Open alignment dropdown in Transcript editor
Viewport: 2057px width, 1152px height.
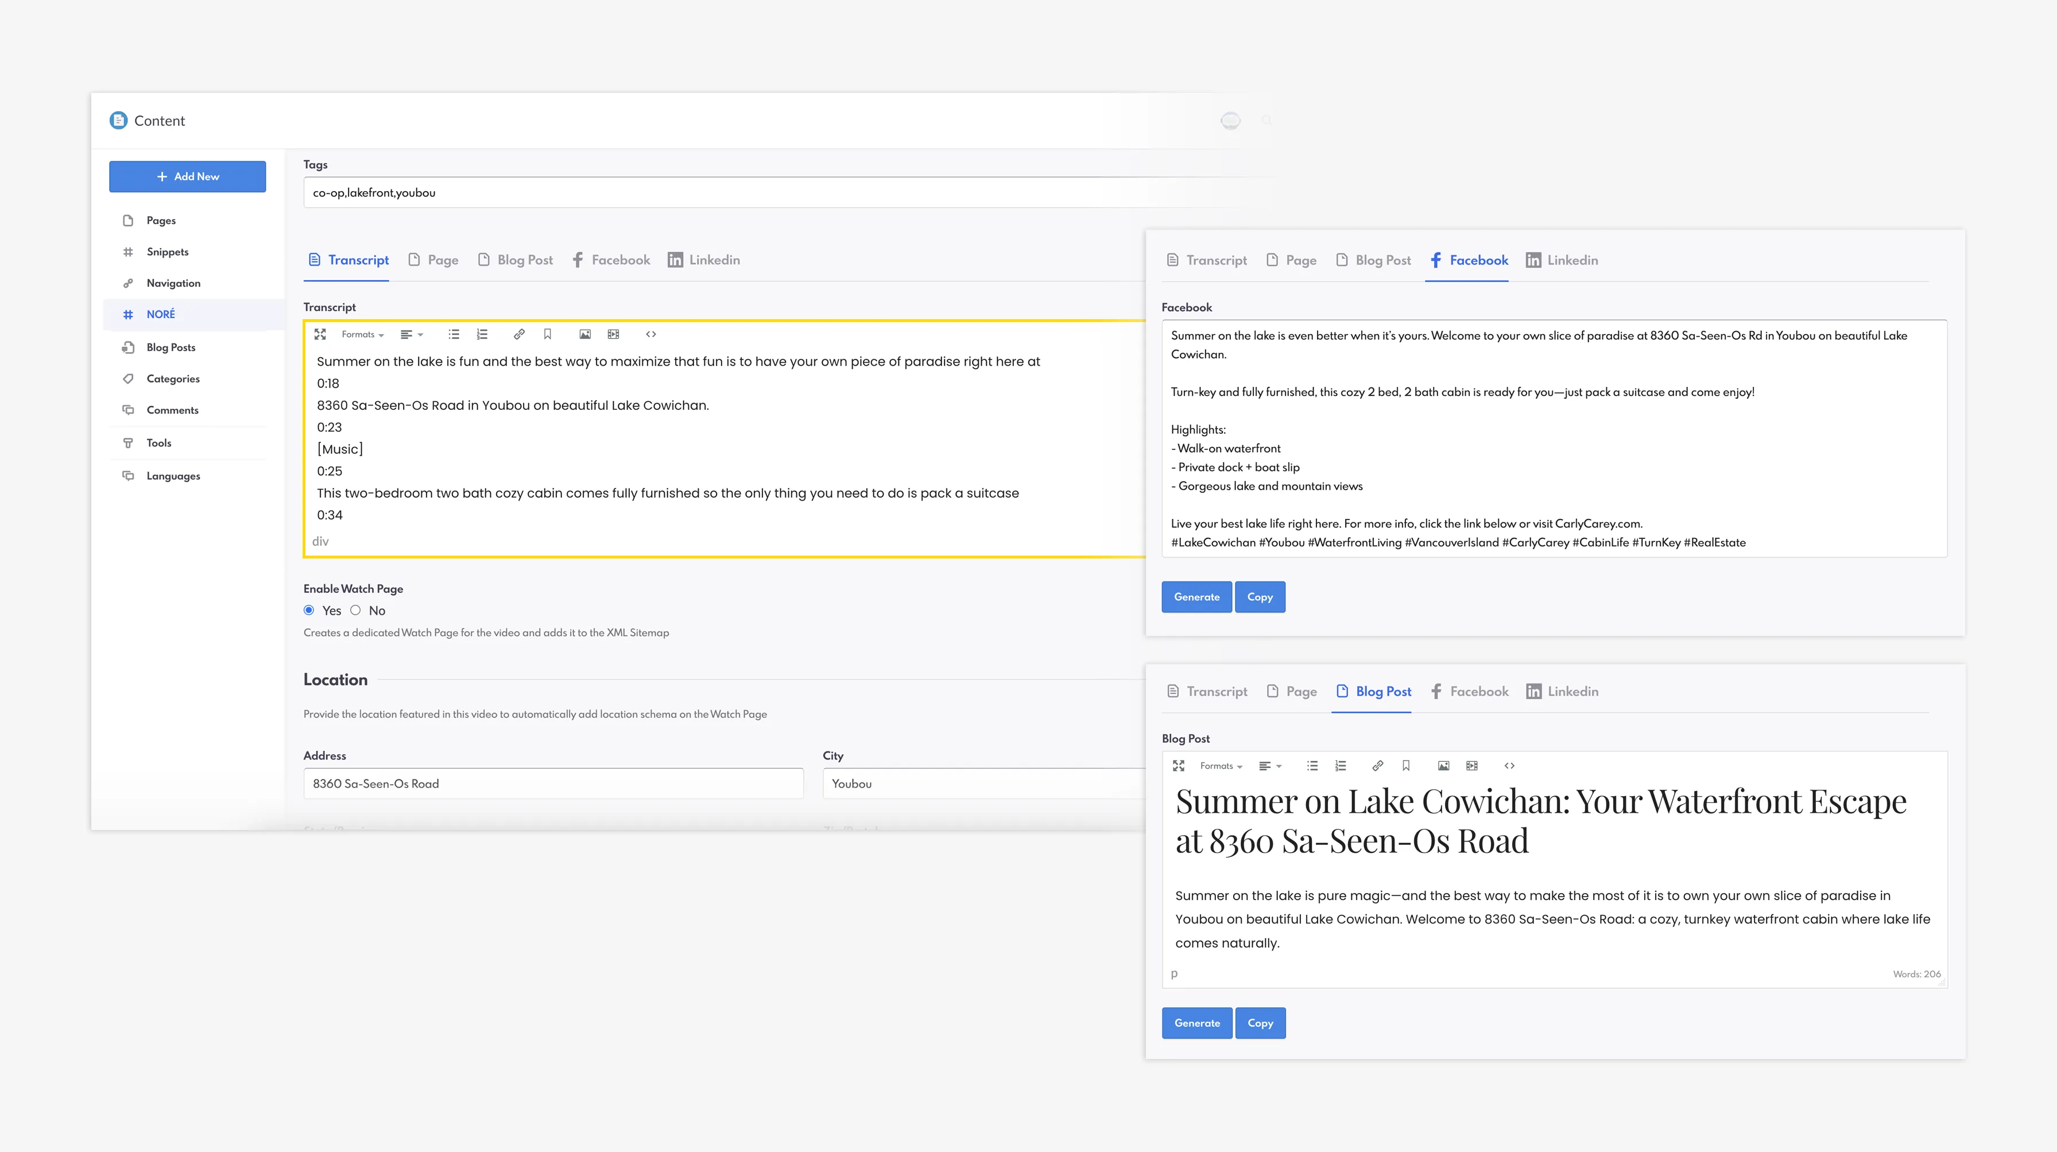[x=411, y=335]
